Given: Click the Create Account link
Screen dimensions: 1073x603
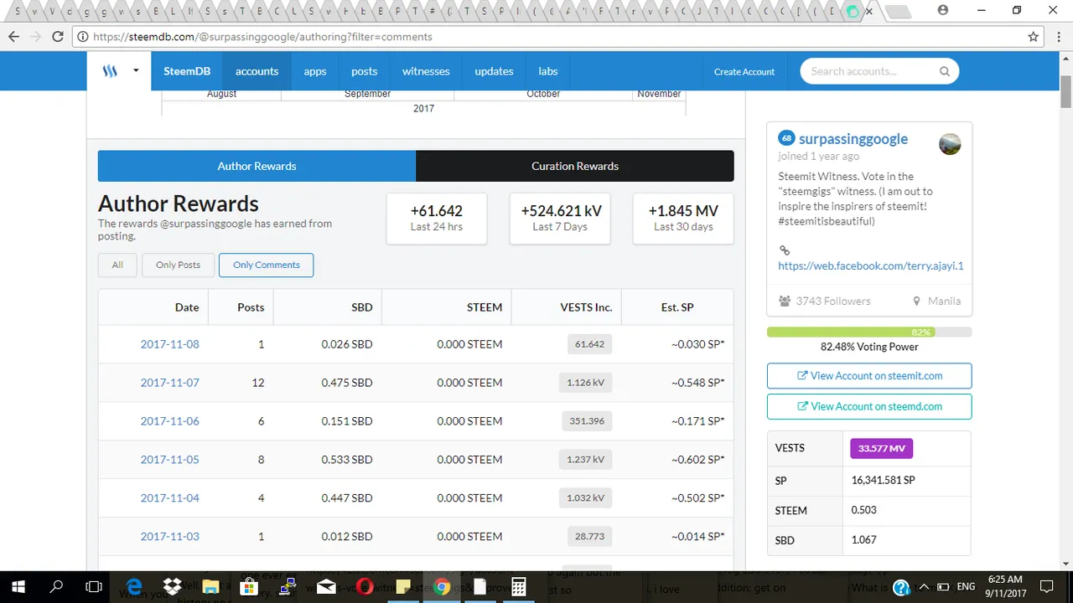Looking at the screenshot, I should pyautogui.click(x=744, y=72).
